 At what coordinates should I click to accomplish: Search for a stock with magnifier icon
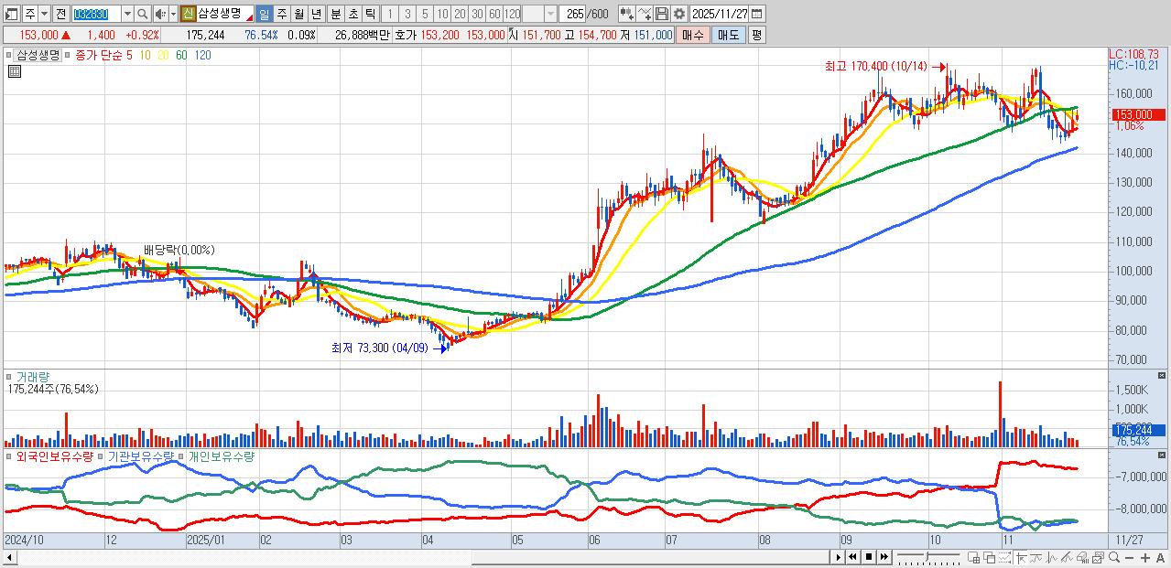pyautogui.click(x=143, y=14)
